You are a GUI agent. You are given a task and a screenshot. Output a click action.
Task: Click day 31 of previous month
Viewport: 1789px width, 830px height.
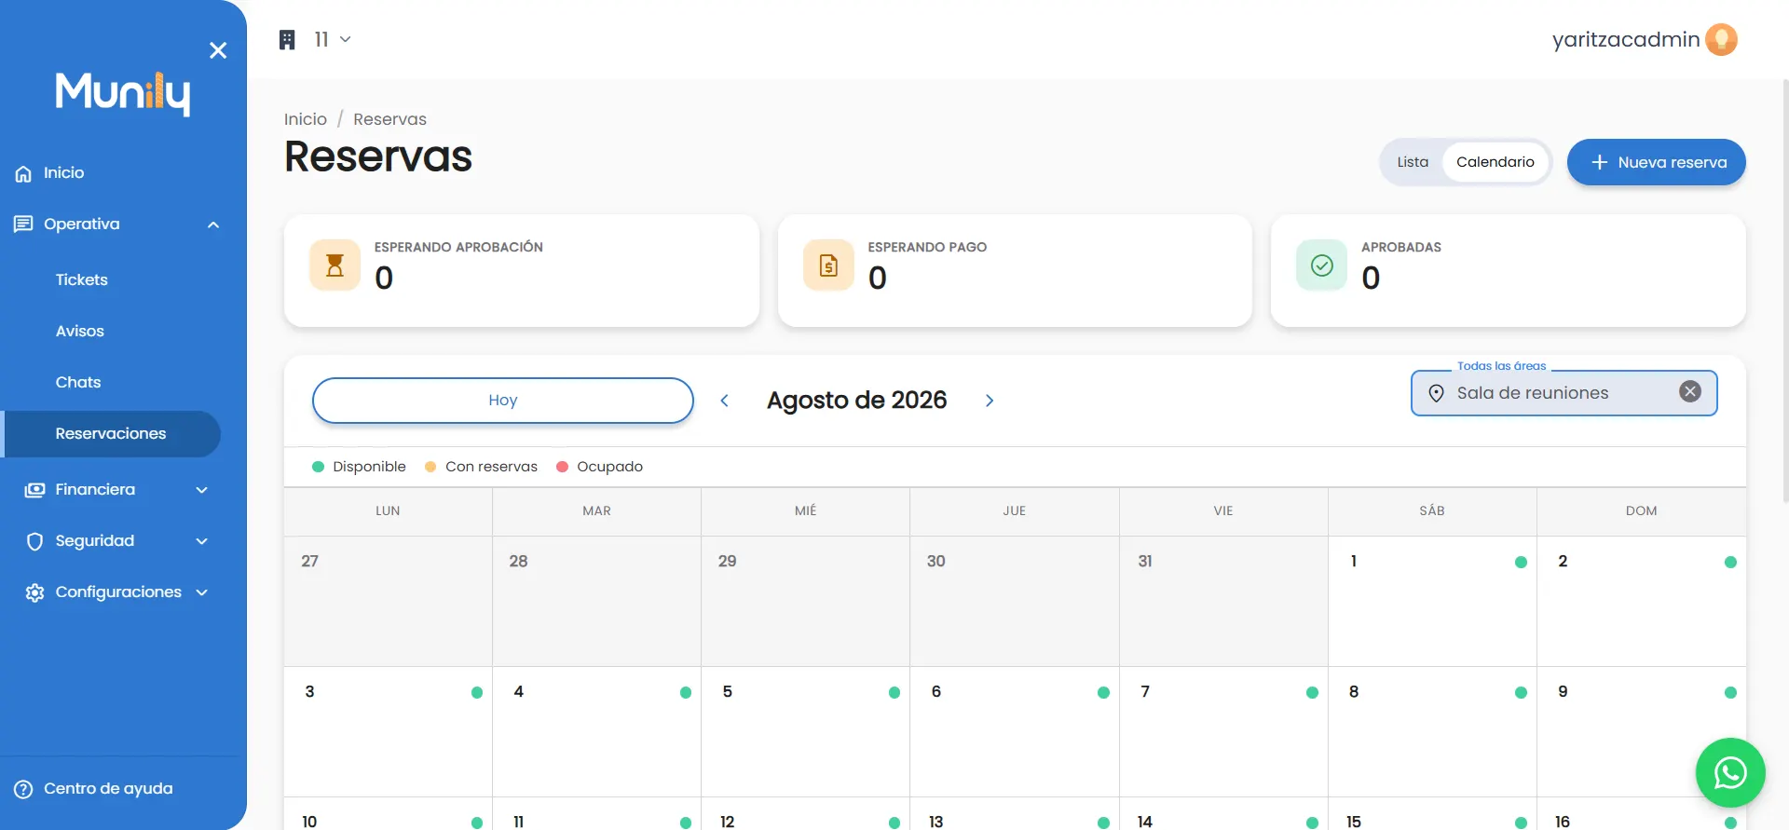(x=1223, y=601)
